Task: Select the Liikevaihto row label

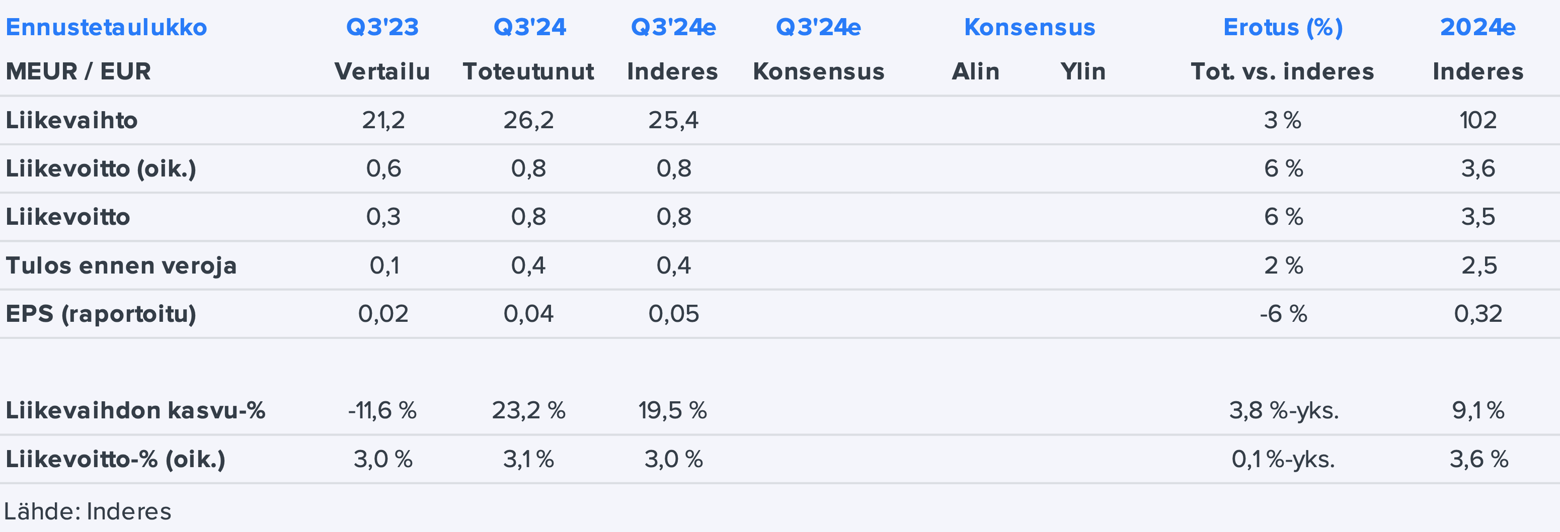Action: pos(71,120)
